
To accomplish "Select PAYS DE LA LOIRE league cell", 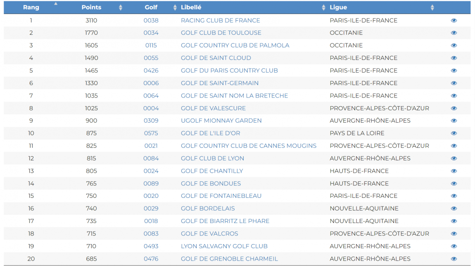I will [x=357, y=133].
